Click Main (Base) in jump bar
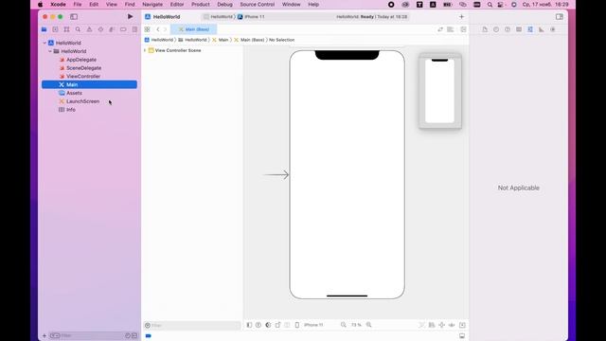This screenshot has height=341, width=606. click(249, 40)
